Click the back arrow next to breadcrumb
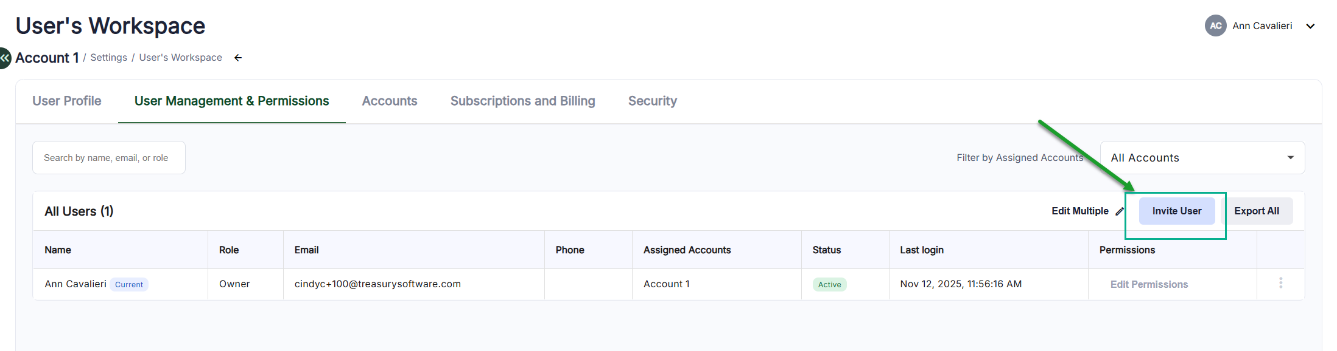Viewport: 1337px width, 351px height. click(x=238, y=58)
